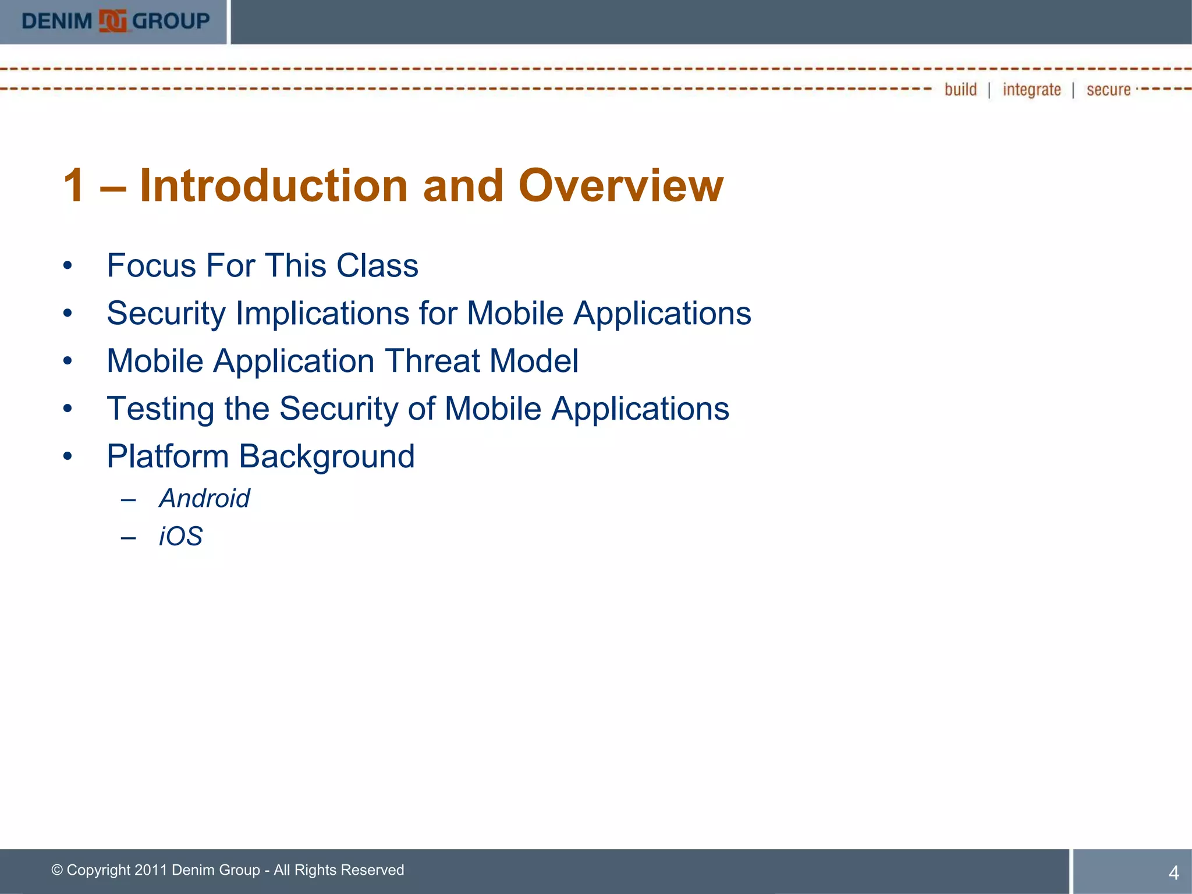Image resolution: width=1192 pixels, height=894 pixels.
Task: Click the 'iOS' sub-bullet
Action: (180, 536)
